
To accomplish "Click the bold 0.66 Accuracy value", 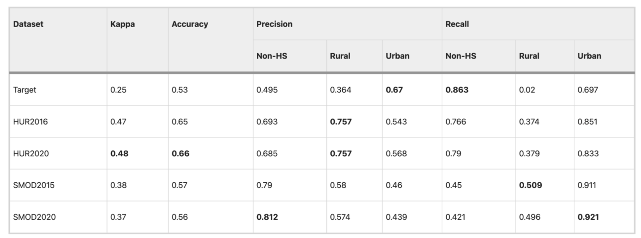I will coord(180,154).
